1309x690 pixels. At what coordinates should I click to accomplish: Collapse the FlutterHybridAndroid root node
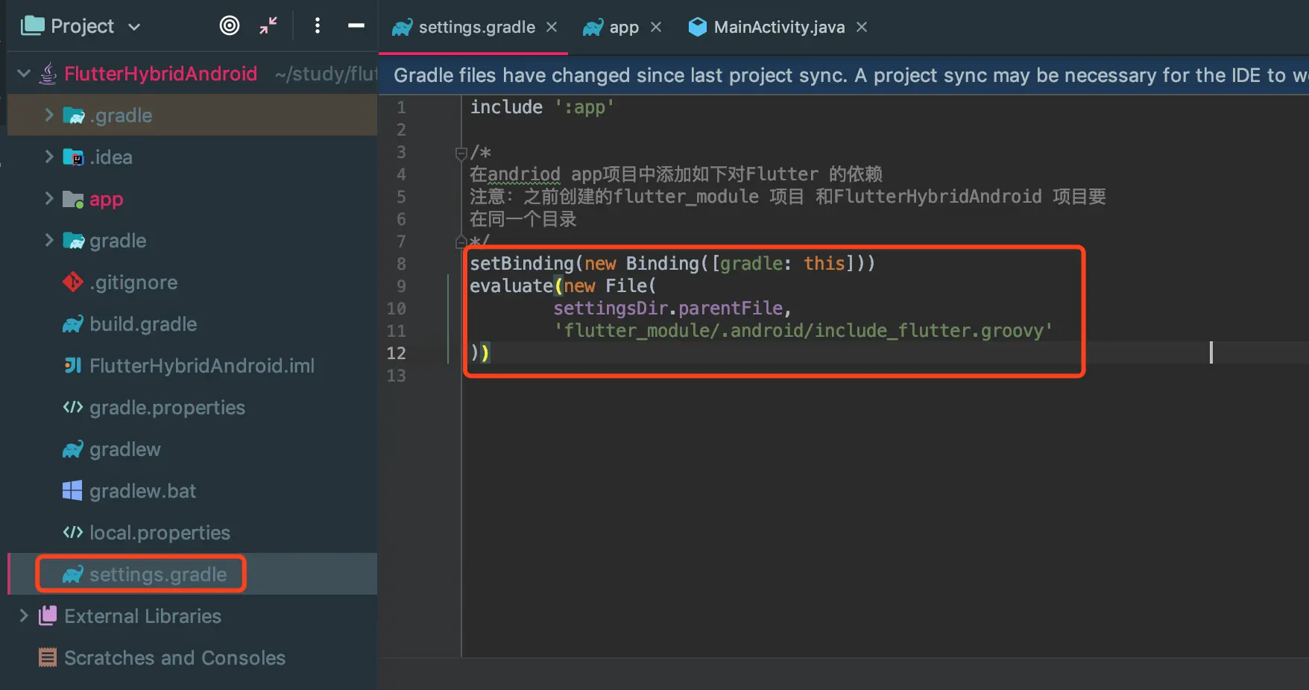[x=24, y=73]
